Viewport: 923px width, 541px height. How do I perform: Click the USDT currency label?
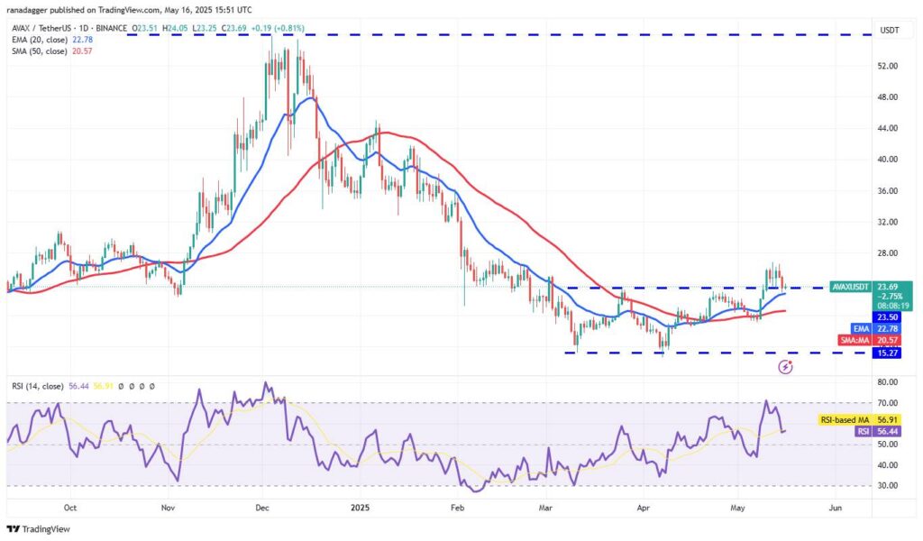pyautogui.click(x=890, y=30)
